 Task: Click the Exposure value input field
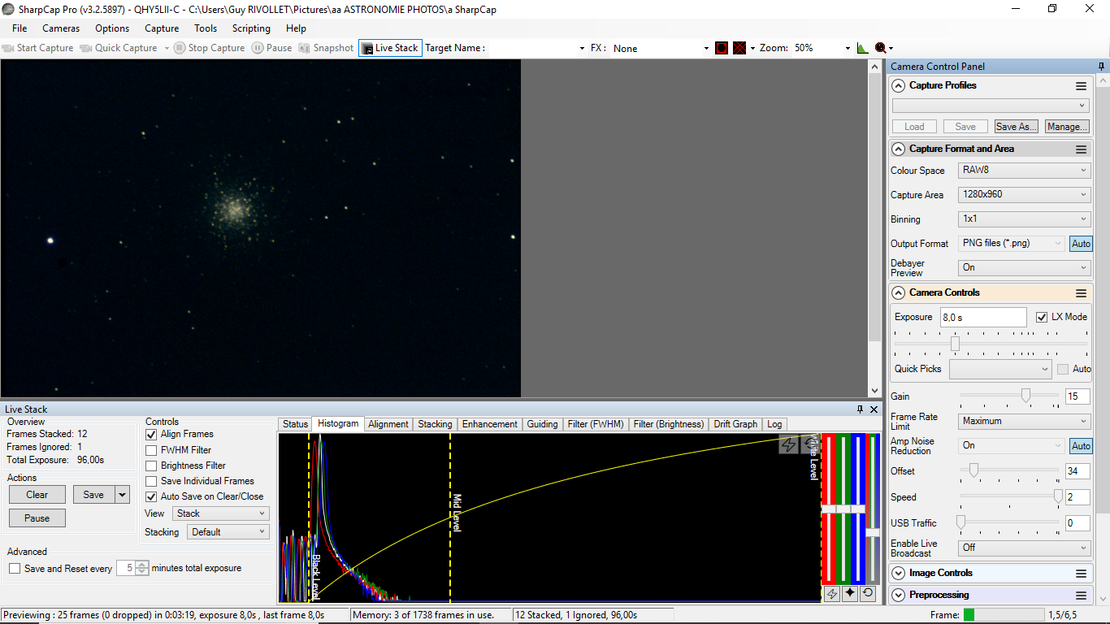983,318
